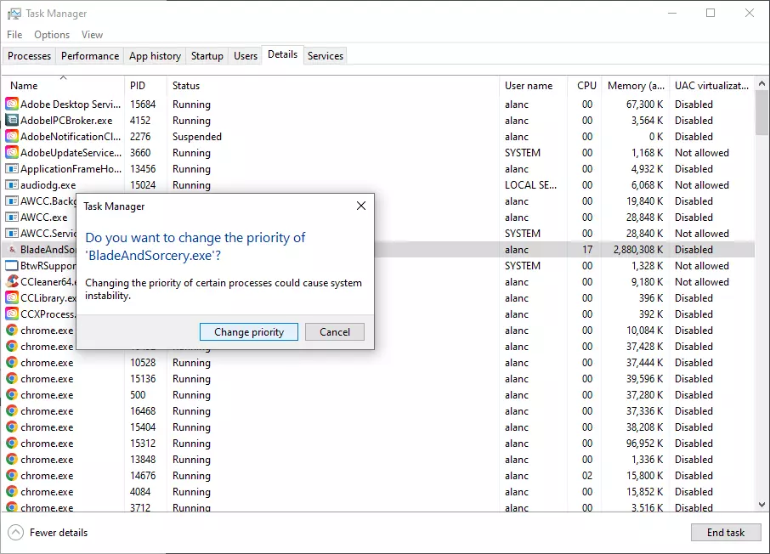Close the change priority dialog with X
The image size is (770, 554).
click(361, 206)
